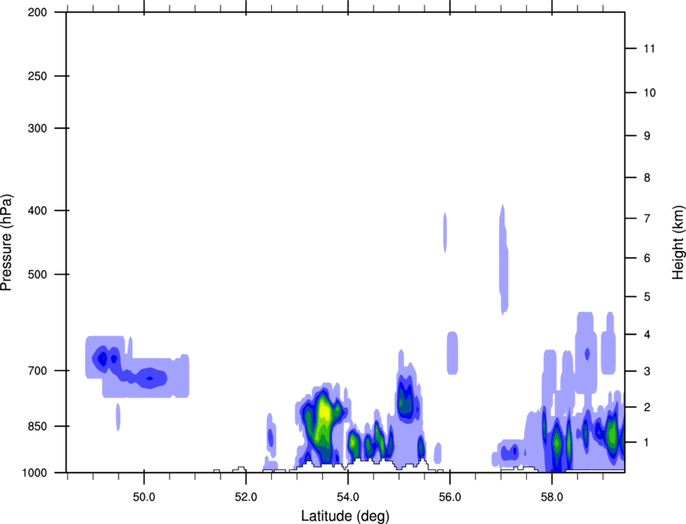Select the 300 pressure tick label
The image size is (686, 524).
[37, 128]
